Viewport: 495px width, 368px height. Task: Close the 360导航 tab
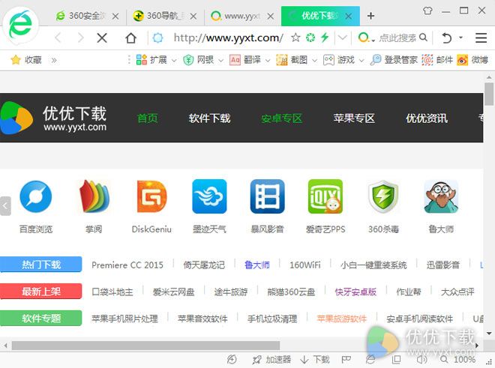click(x=193, y=16)
